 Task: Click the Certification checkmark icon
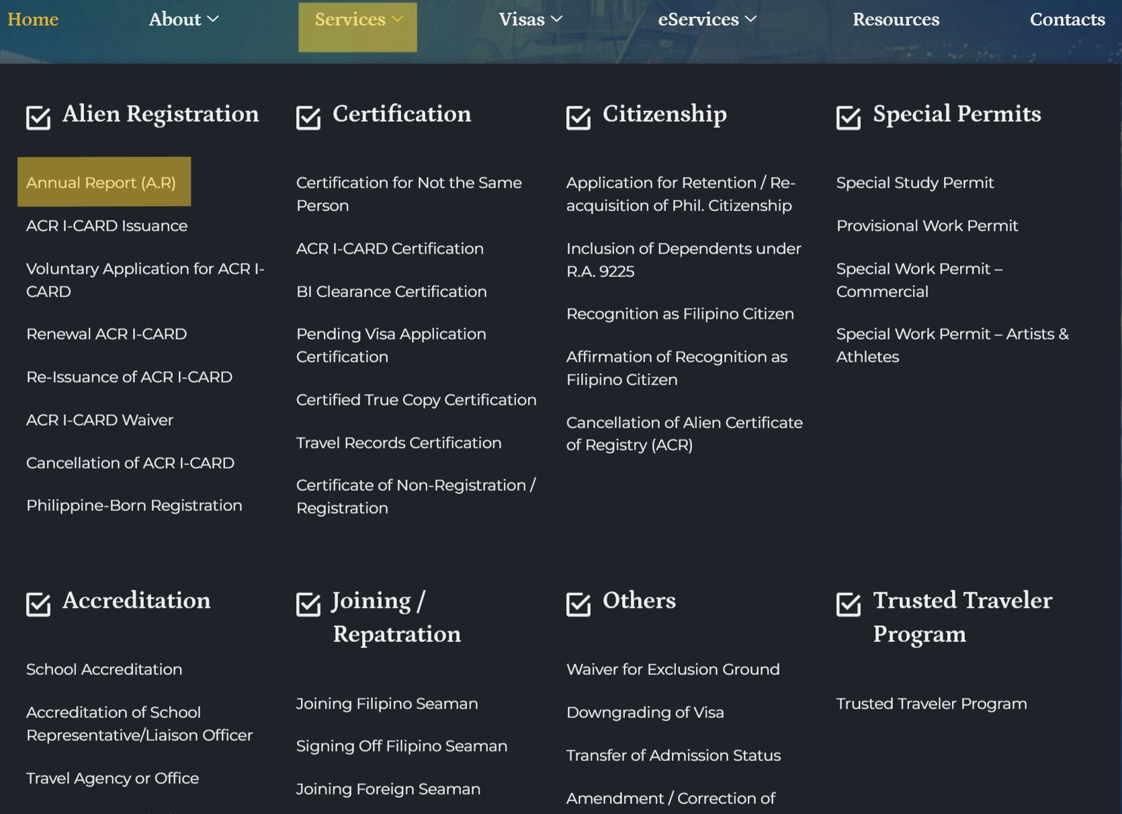308,118
